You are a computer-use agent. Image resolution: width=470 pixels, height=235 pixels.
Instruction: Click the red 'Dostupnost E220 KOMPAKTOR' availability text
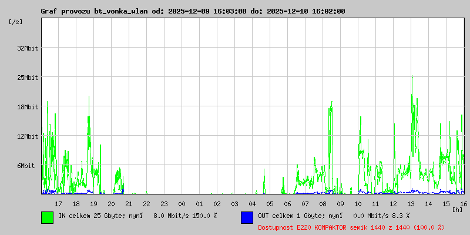(x=351, y=227)
